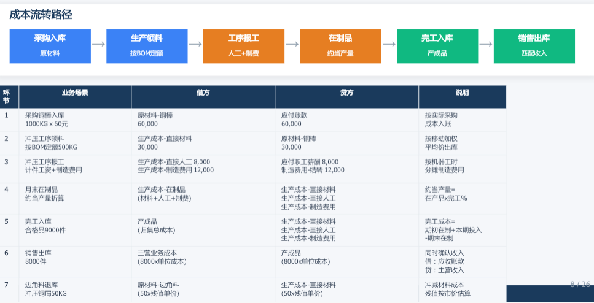
Task: Select the 说明 column header
Action: (x=462, y=97)
